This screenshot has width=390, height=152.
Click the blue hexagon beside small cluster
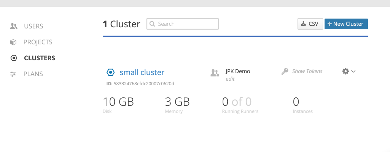pyautogui.click(x=110, y=72)
